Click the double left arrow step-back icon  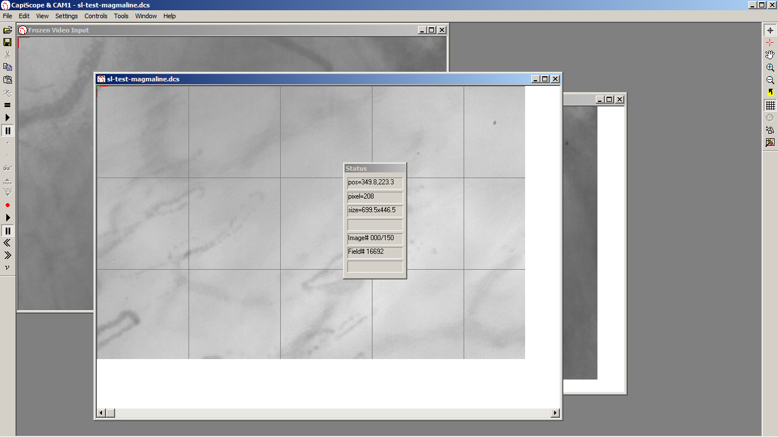pos(7,243)
